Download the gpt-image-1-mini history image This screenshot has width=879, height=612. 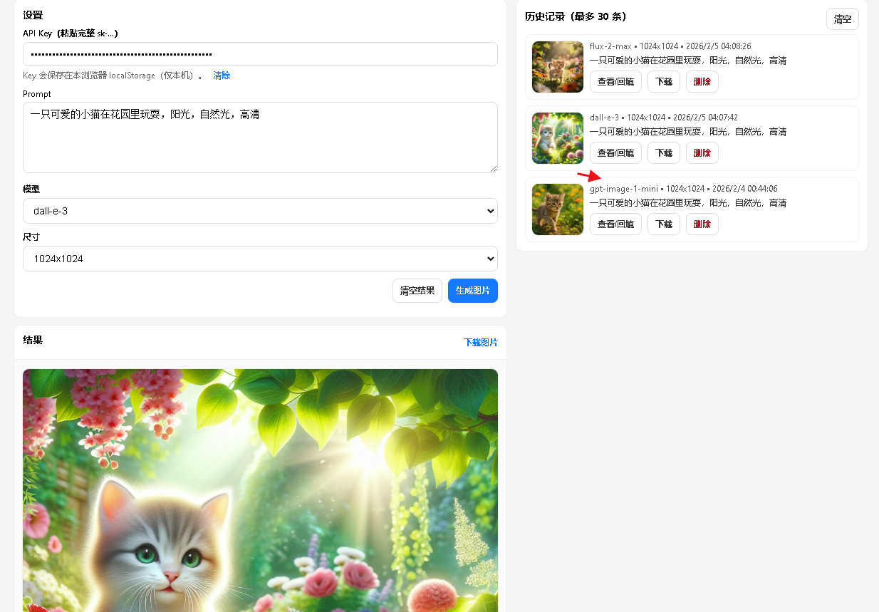[x=663, y=224]
